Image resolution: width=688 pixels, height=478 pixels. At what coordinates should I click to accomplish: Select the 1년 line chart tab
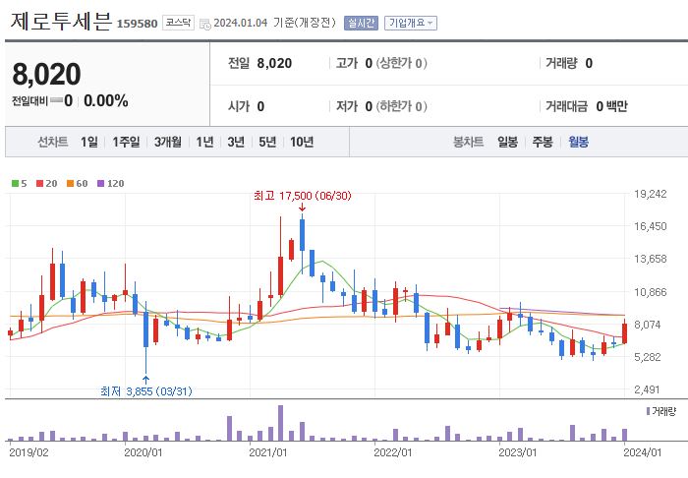pyautogui.click(x=204, y=142)
